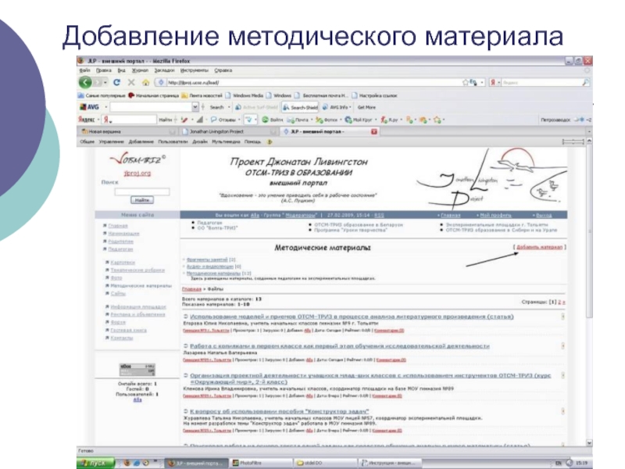The image size is (625, 469).
Task: Open the Самые популярные bookmark
Action: pyautogui.click(x=102, y=95)
